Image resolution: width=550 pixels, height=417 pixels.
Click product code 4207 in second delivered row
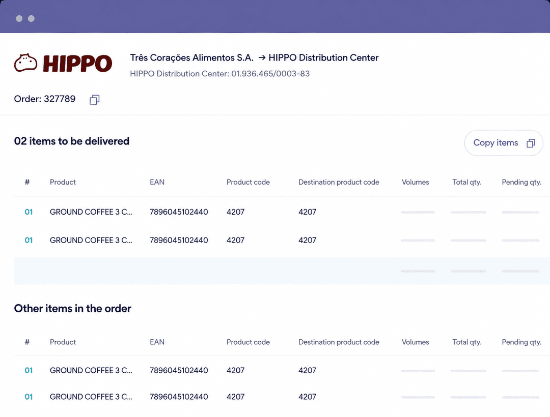235,240
